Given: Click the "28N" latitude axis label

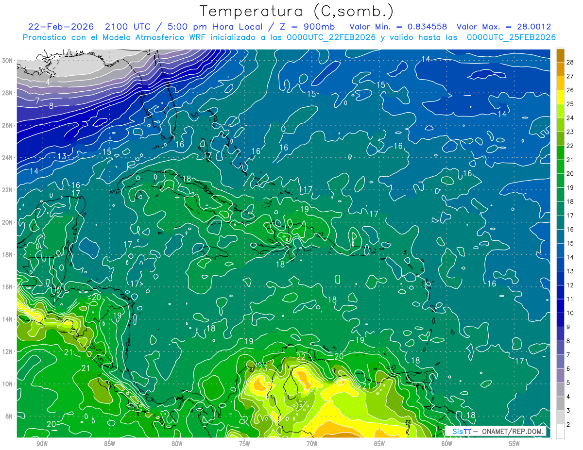Looking at the screenshot, I should pyautogui.click(x=7, y=93).
